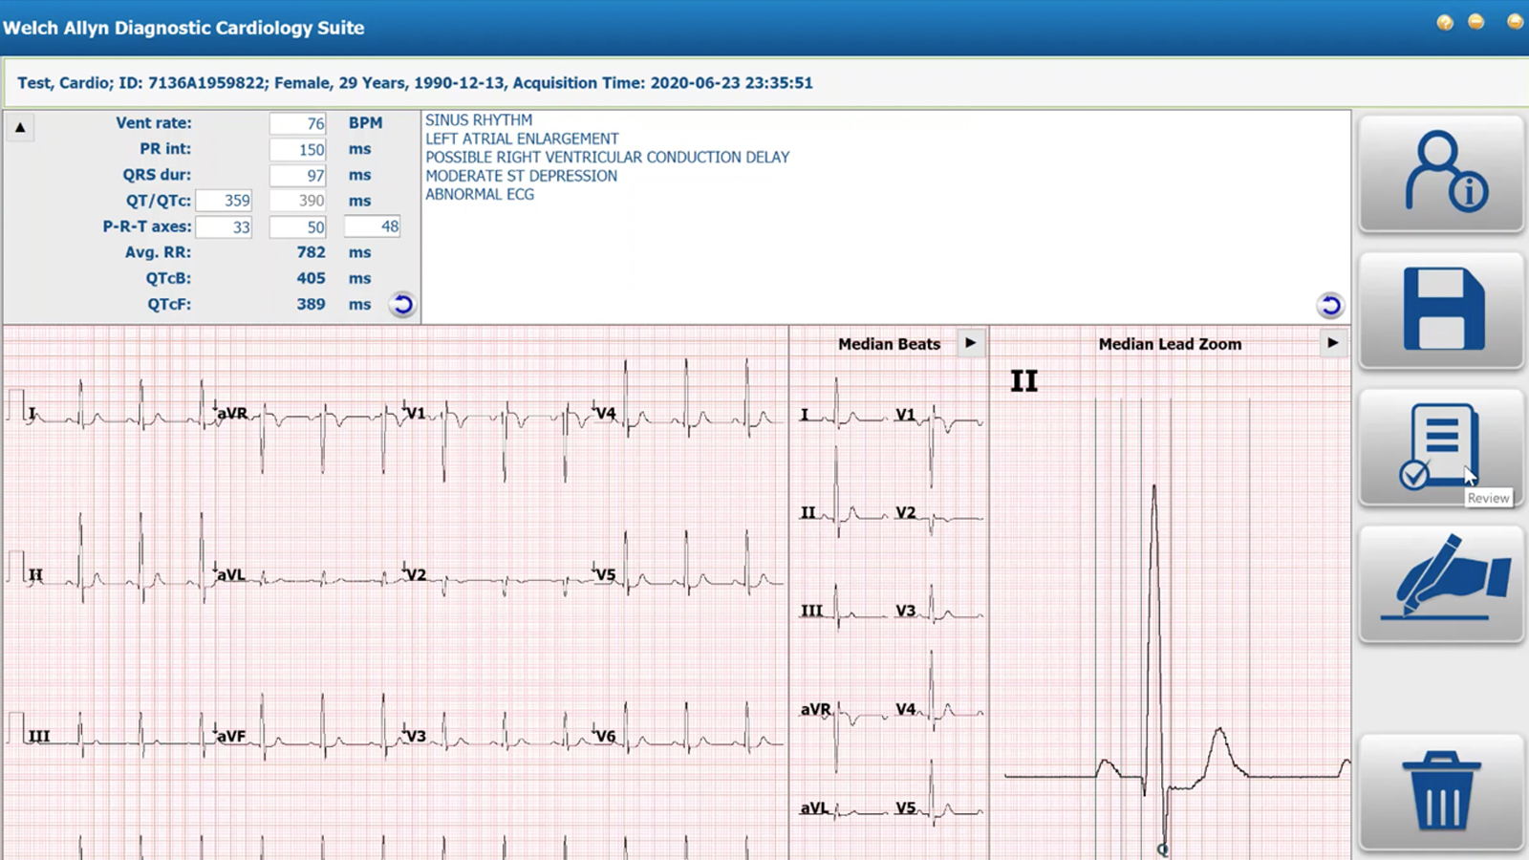Screen dimensions: 1529x860
Task: Click the reset arrow beside the interpretation text
Action: [x=1331, y=305]
